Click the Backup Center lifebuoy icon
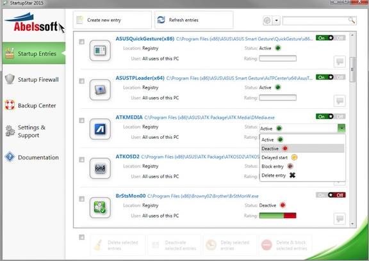 pyautogui.click(x=10, y=105)
